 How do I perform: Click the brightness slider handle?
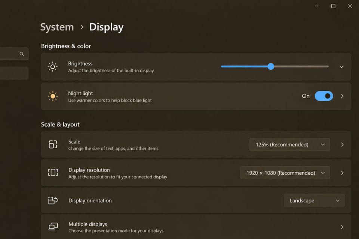[271, 66]
